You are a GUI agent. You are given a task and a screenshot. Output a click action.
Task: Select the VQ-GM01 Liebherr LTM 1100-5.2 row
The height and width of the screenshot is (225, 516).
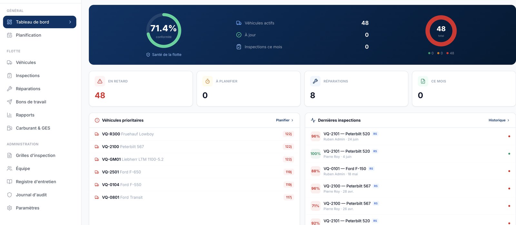coord(194,159)
